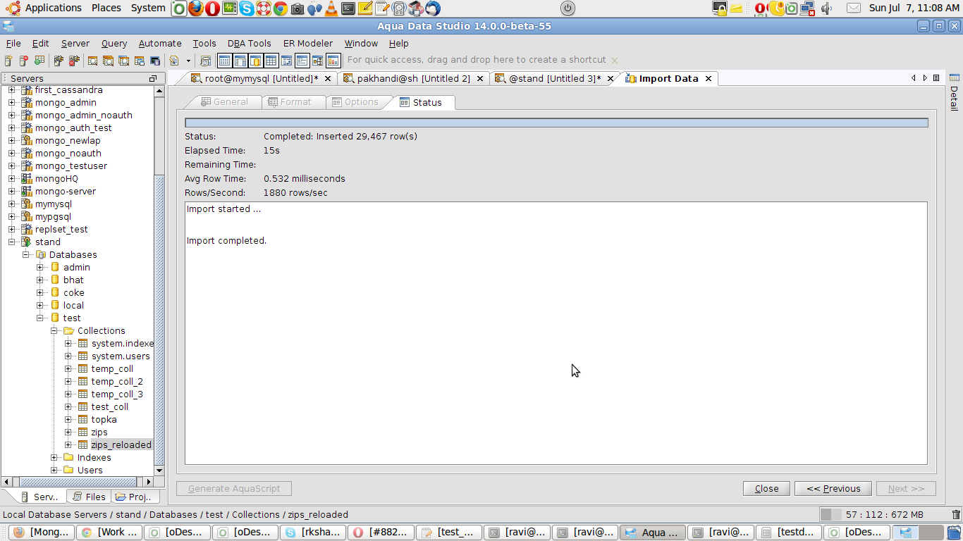Collapse the stand server node
This screenshot has width=963, height=541.
tap(11, 242)
